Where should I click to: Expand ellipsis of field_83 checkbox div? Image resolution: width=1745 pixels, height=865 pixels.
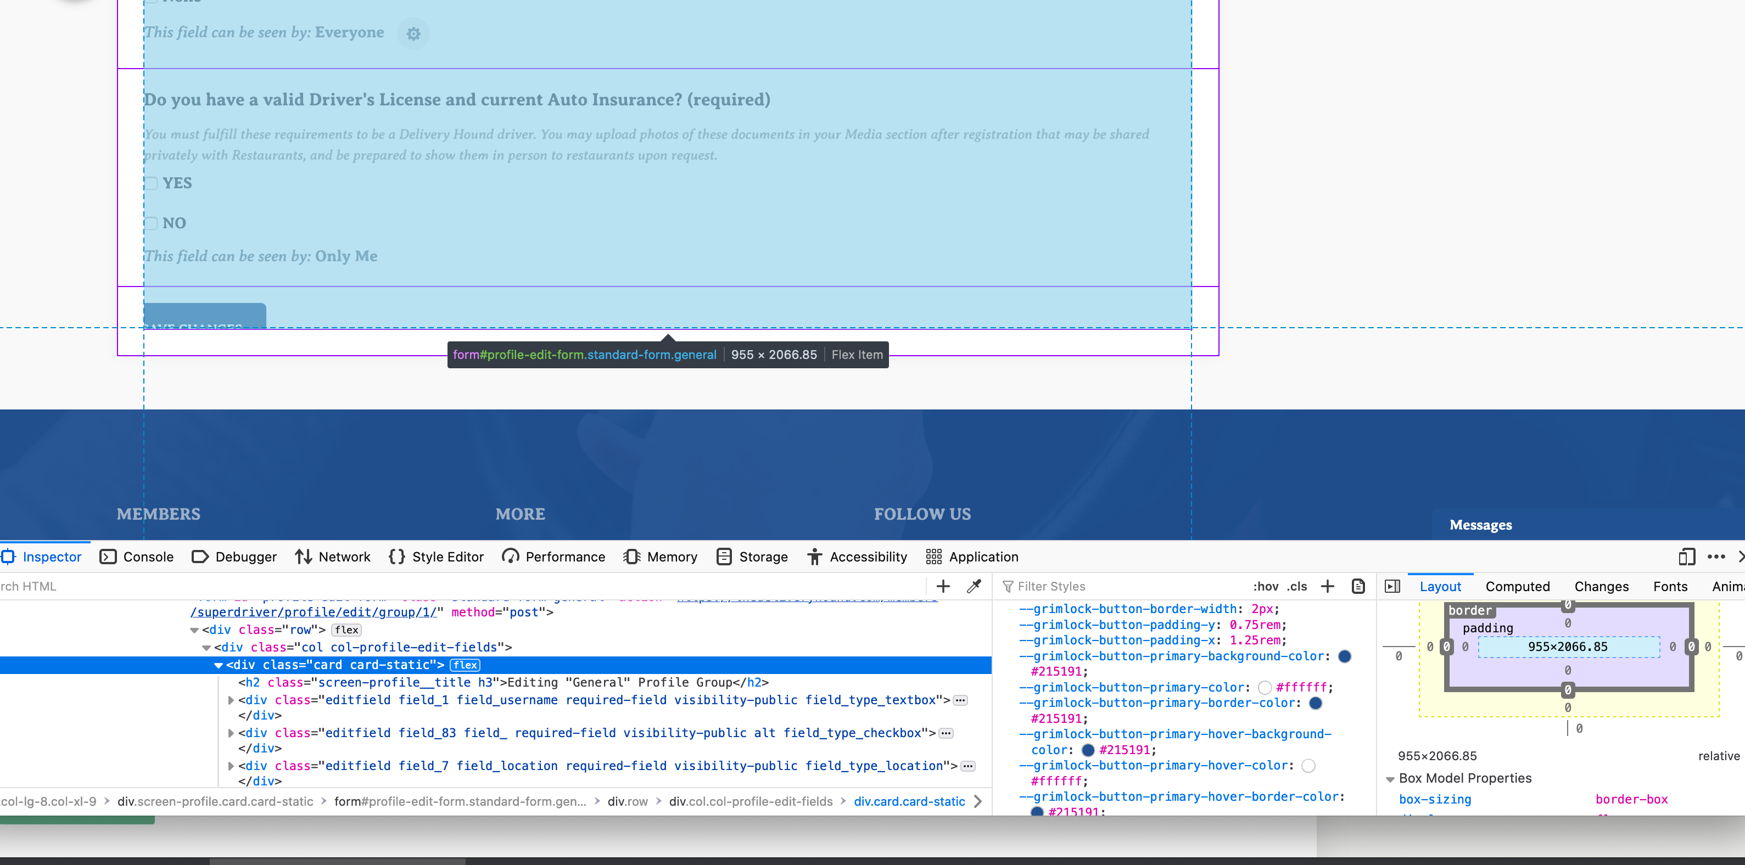(946, 733)
